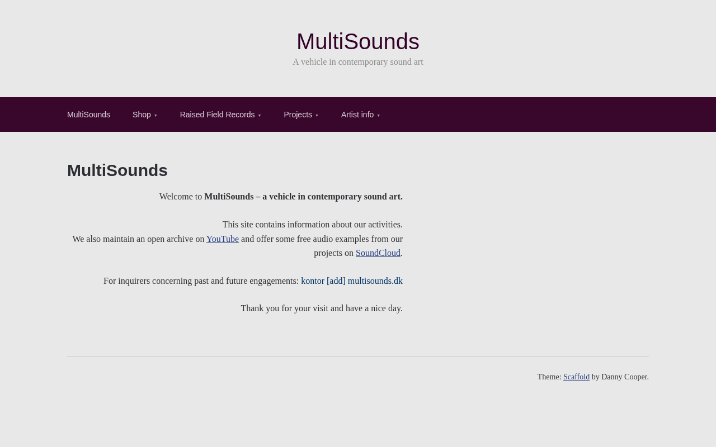Expand the Artist info dropdown arrow

378,116
